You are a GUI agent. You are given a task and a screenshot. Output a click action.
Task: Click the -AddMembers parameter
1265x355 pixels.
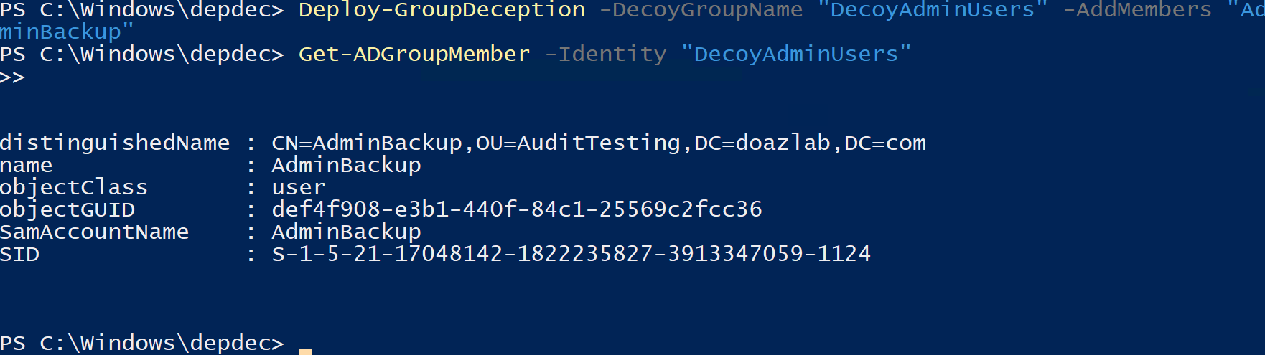tap(1137, 10)
